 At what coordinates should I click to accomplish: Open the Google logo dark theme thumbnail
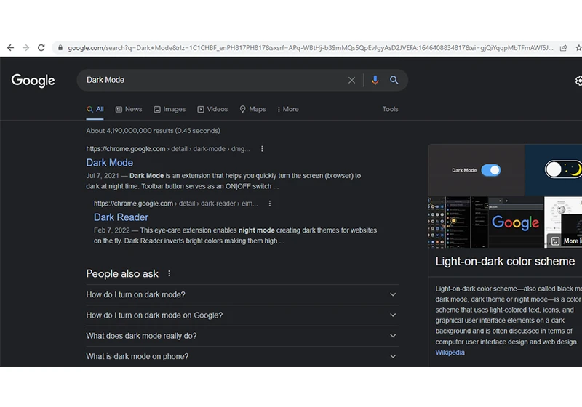(x=516, y=222)
